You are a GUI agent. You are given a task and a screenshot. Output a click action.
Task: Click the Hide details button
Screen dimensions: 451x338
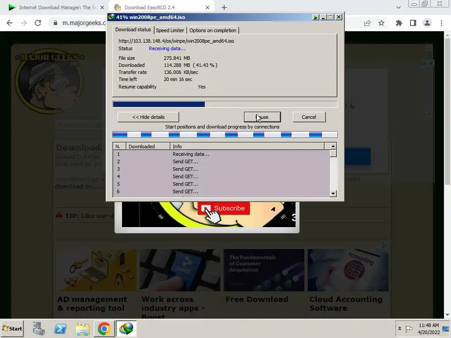pyautogui.click(x=148, y=117)
